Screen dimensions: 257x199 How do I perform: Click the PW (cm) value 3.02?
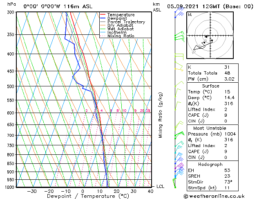coord(229,79)
